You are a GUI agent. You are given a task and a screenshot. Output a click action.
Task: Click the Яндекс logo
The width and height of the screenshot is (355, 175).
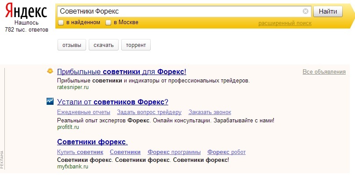click(x=26, y=11)
